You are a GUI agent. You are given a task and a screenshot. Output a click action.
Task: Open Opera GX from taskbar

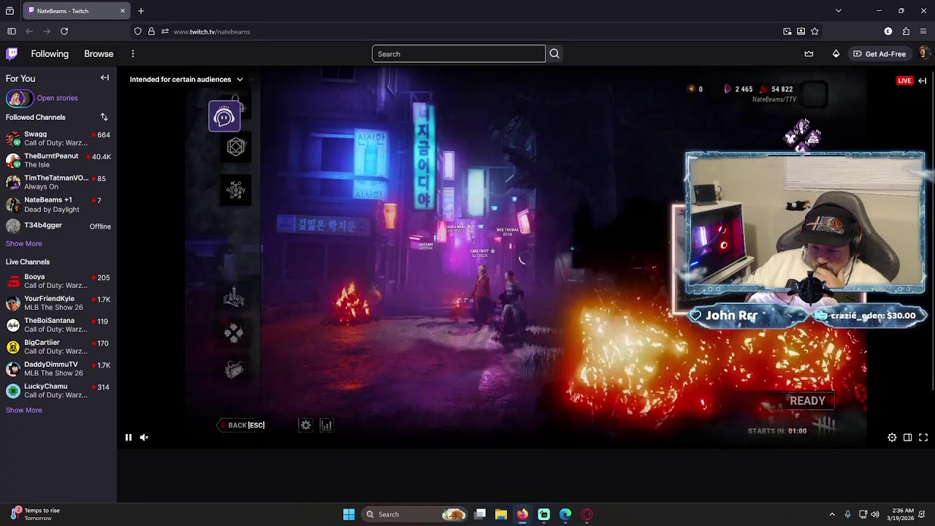587,514
